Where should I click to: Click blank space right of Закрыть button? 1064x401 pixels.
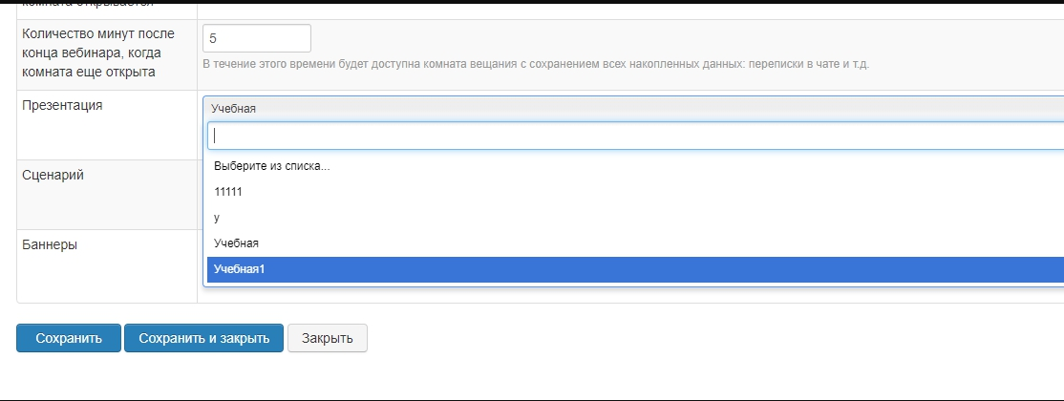click(669, 338)
